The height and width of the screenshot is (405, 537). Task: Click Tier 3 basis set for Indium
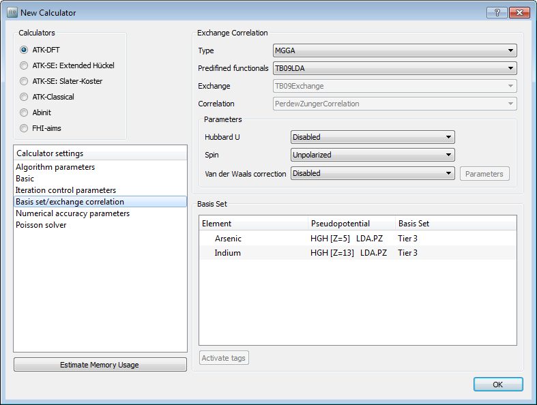tap(407, 253)
